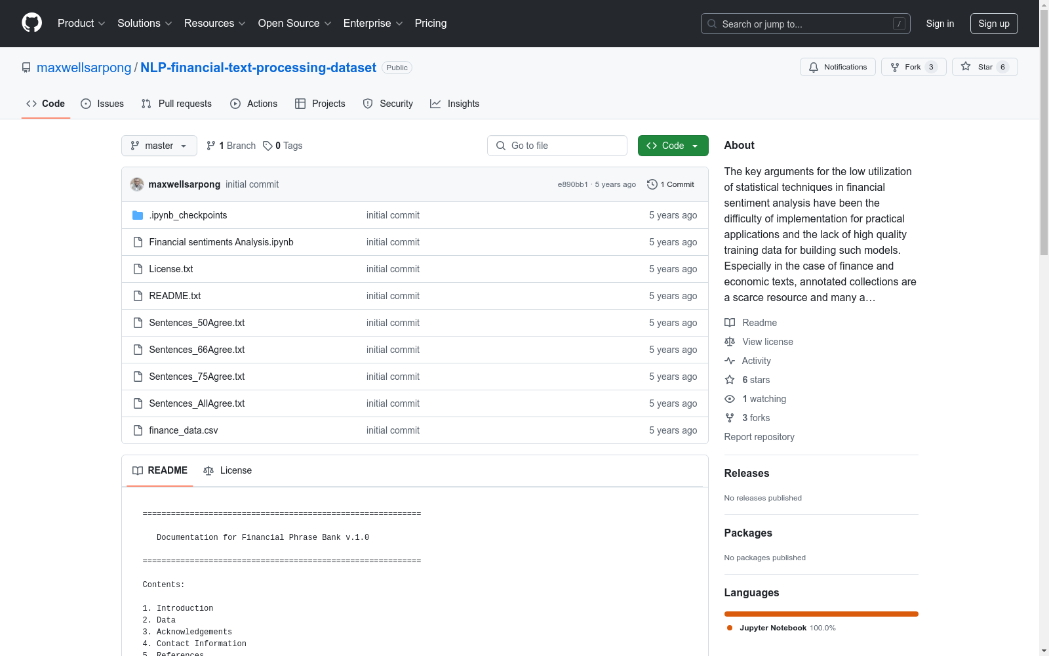The width and height of the screenshot is (1049, 656).
Task: Open the Projects tab
Action: 320,104
